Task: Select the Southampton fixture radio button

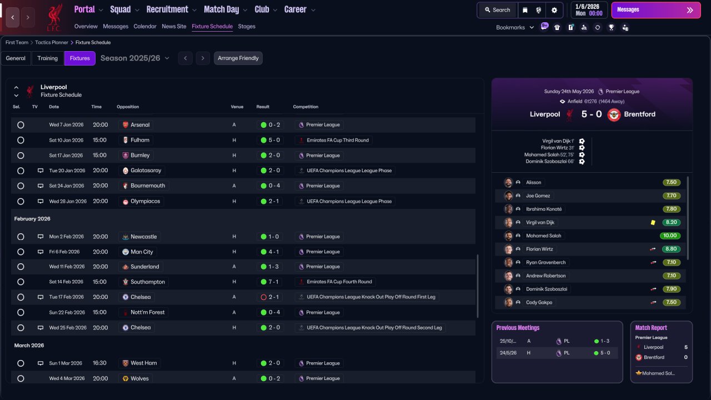Action: 21,282
